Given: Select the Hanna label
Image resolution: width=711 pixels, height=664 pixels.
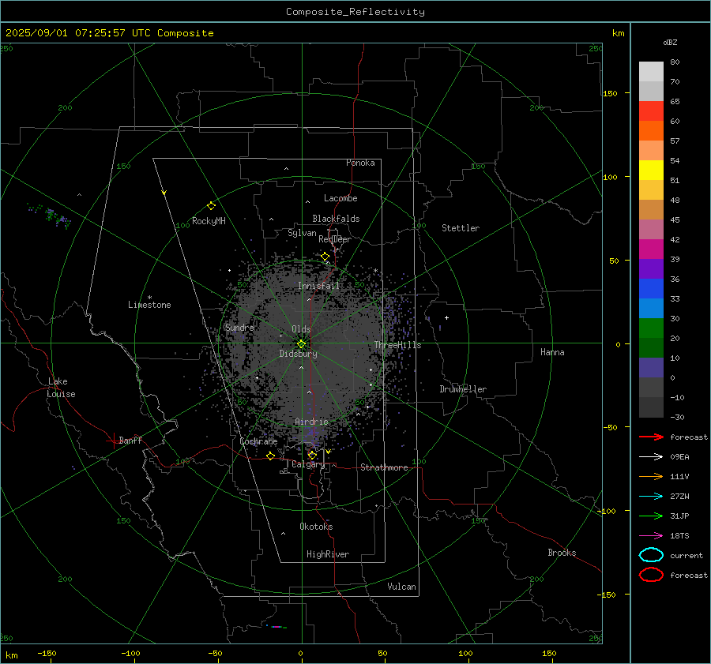Looking at the screenshot, I should coord(552,352).
